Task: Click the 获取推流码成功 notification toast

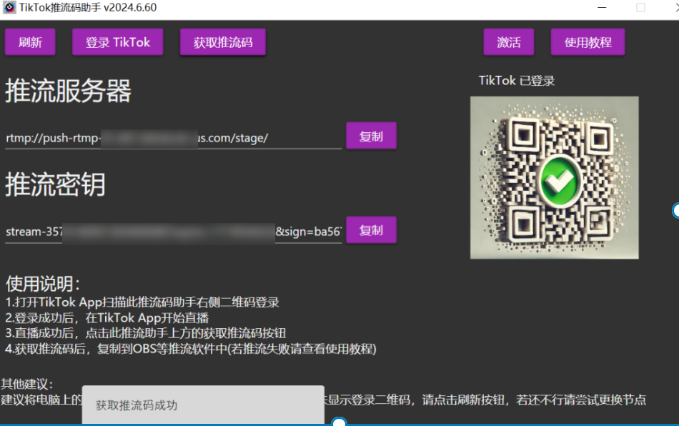Action: coord(203,405)
